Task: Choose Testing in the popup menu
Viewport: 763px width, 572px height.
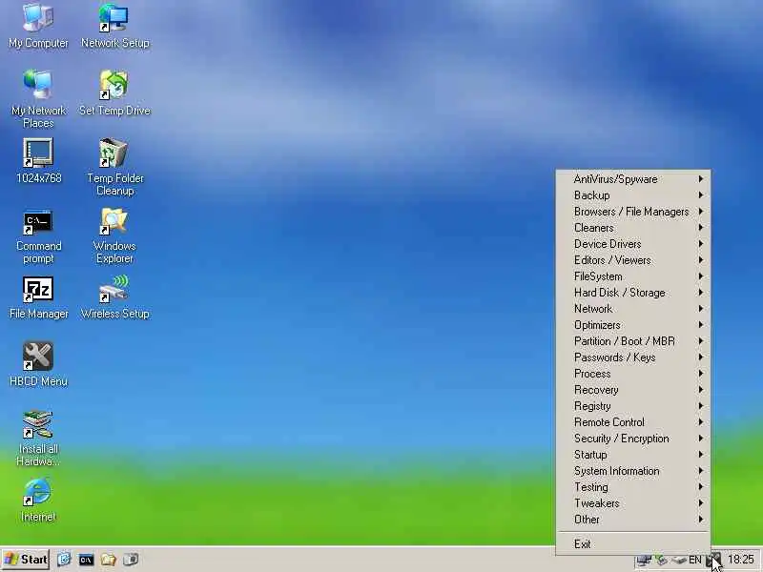Action: pos(633,487)
